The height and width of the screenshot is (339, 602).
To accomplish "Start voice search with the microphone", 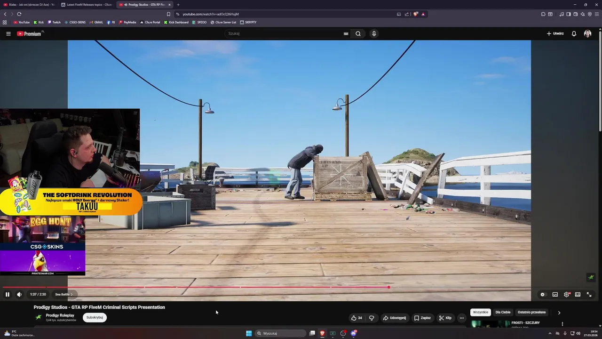I will [x=374, y=33].
